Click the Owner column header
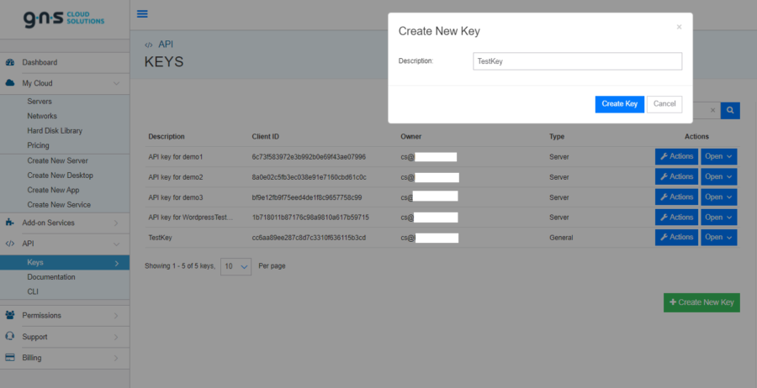The width and height of the screenshot is (757, 388). 410,136
